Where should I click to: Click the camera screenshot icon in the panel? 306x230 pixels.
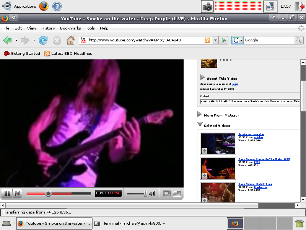tap(207, 7)
